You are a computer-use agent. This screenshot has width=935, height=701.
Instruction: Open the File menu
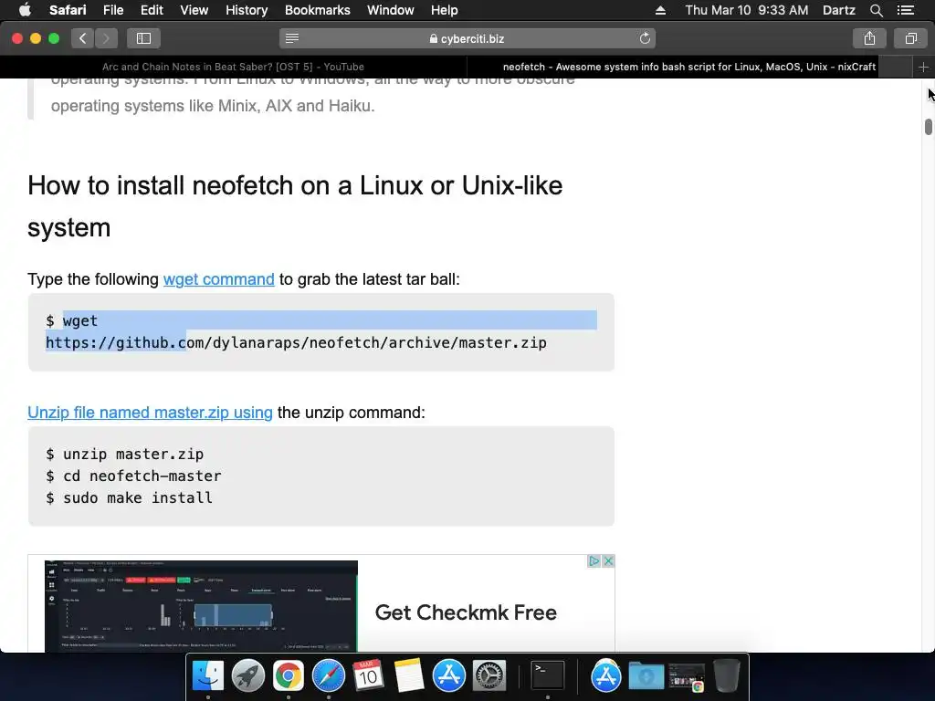112,10
